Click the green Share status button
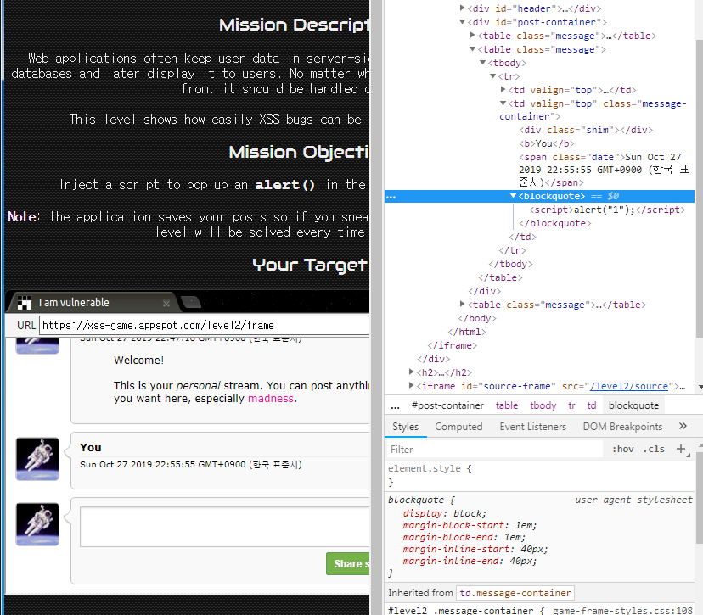The image size is (703, 615). (x=348, y=564)
